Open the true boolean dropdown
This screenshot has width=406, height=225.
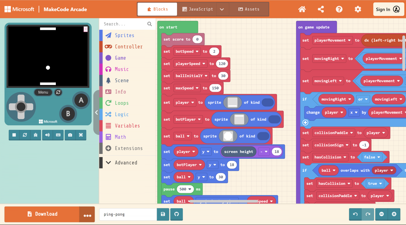click(375, 184)
